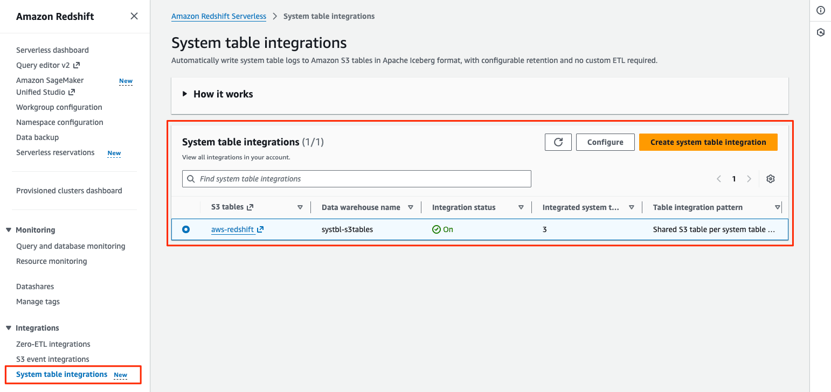
Task: Open the info panel icon
Action: pyautogui.click(x=821, y=10)
